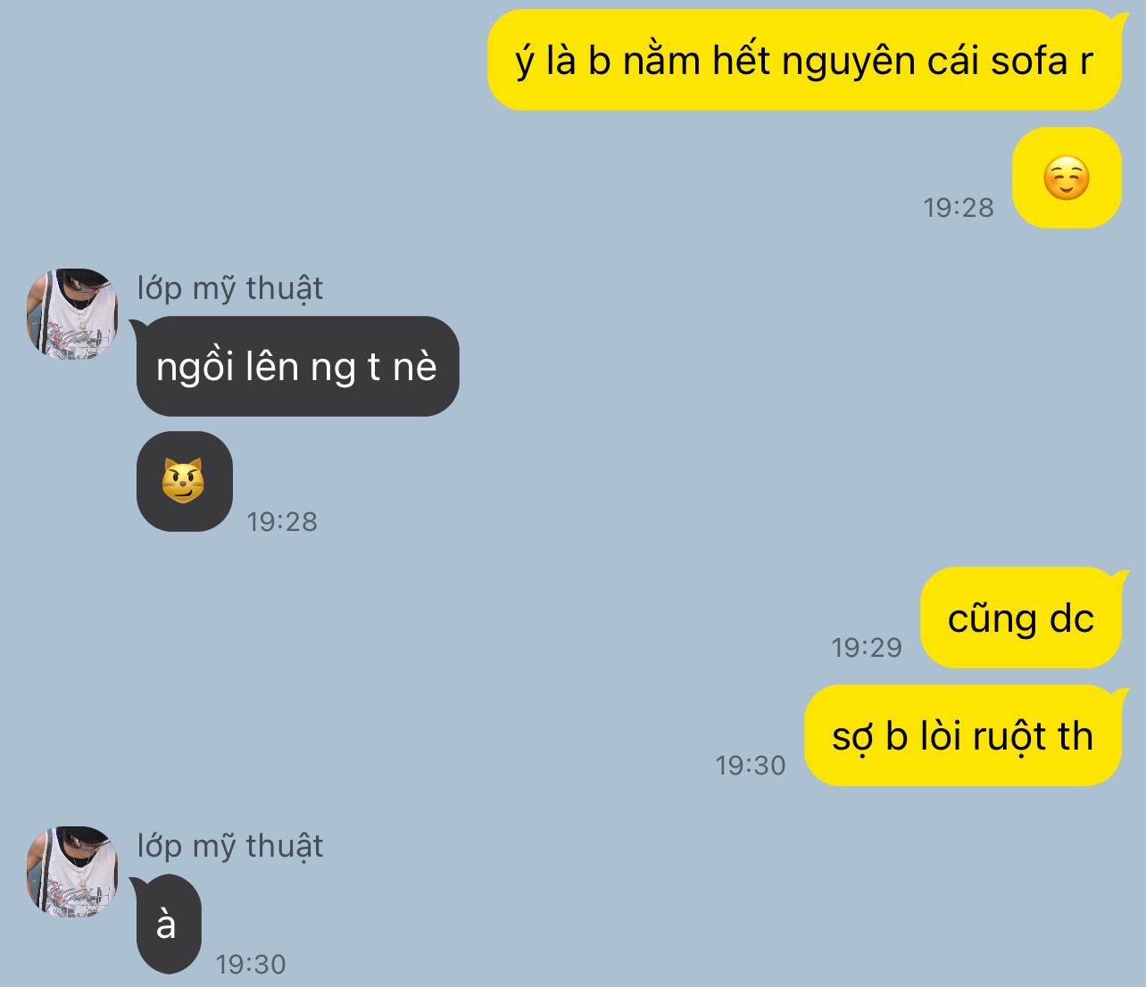This screenshot has height=987, width=1146.
Task: Click 19:30 timestamp beside the 'à' bubble
Action: click(x=251, y=964)
